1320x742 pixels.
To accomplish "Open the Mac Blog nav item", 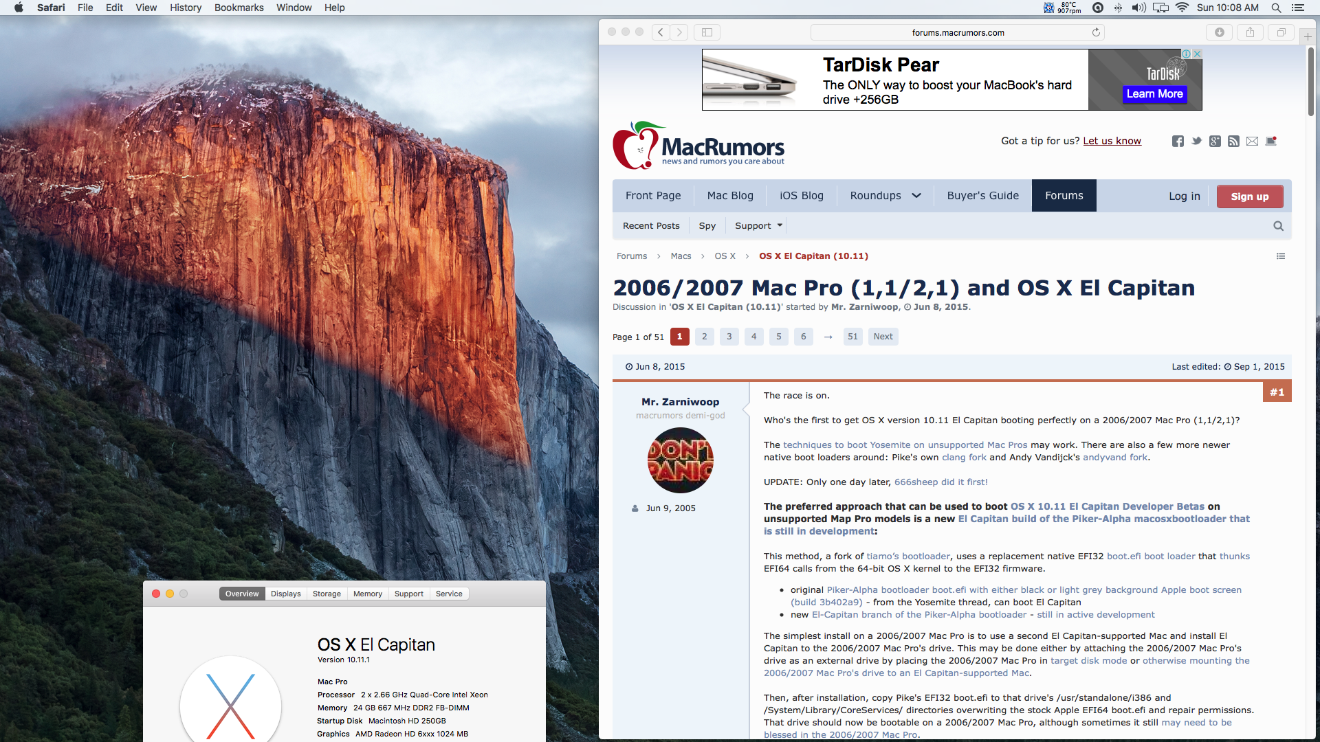I will [730, 196].
